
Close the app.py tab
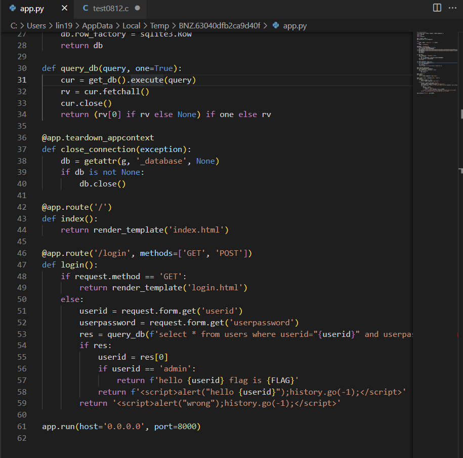64,8
